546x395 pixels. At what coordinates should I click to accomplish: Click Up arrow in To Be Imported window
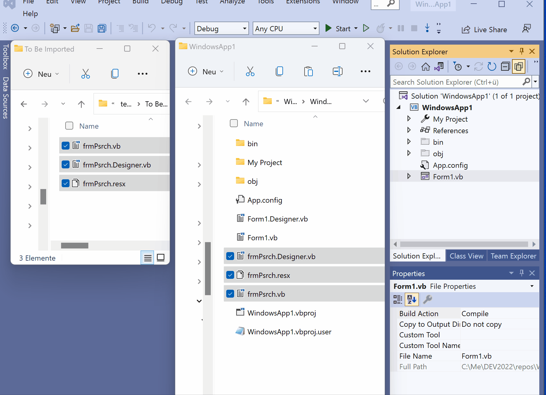click(81, 104)
